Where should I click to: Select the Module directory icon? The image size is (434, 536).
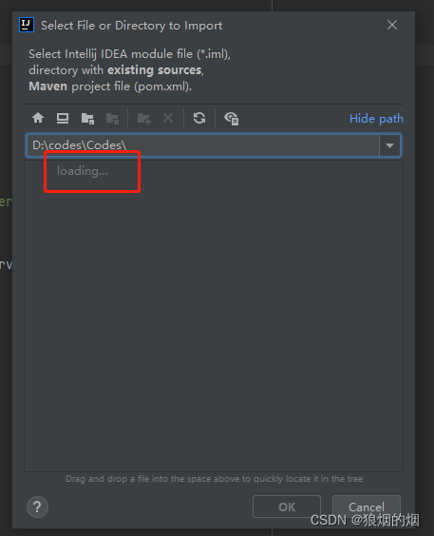(x=112, y=118)
